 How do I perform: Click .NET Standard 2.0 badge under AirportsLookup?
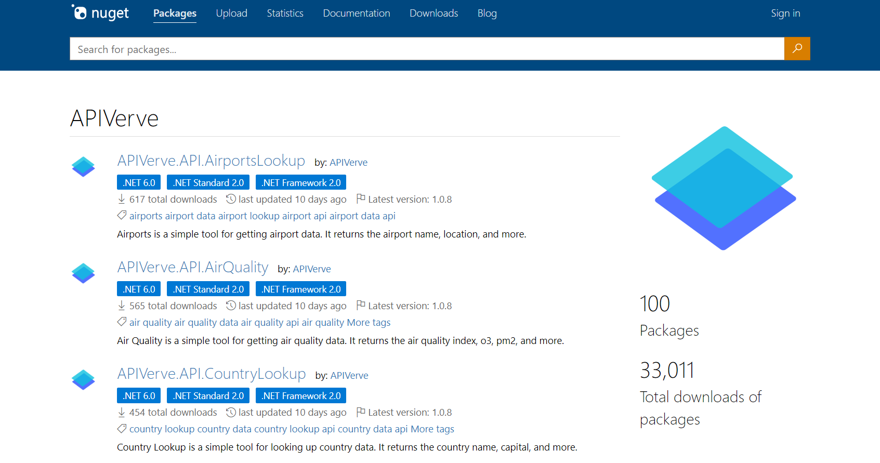pos(208,182)
